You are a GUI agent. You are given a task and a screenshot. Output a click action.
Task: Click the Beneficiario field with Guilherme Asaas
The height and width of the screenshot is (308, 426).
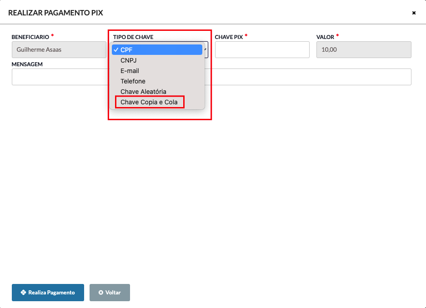point(59,49)
